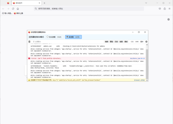Open browser.xhtml source link
The width and height of the screenshot is (173, 124).
(139, 80)
